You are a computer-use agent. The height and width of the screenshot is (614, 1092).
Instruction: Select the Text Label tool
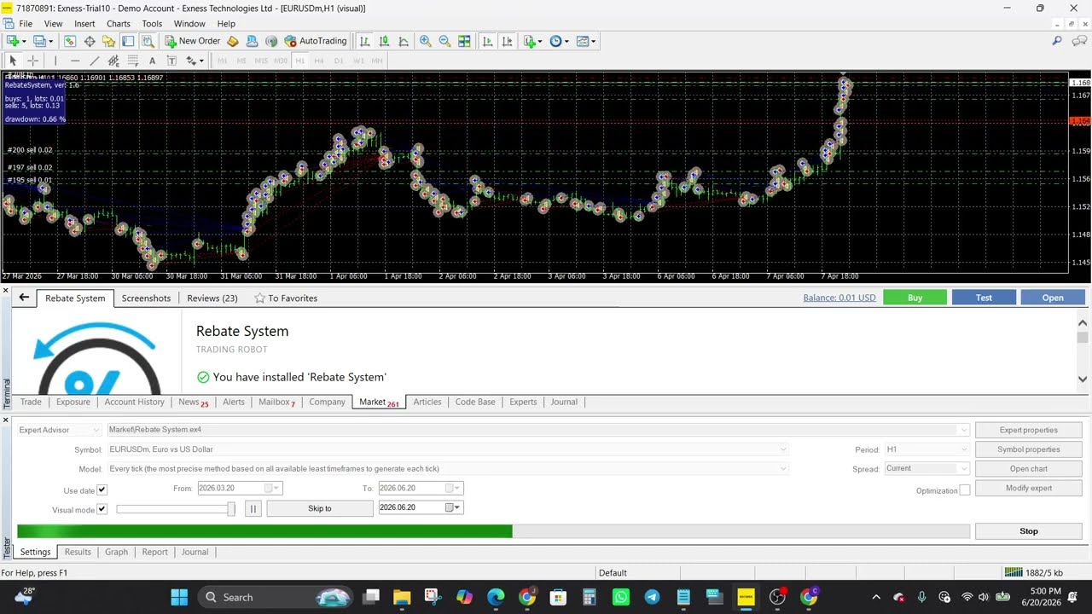[x=171, y=61]
